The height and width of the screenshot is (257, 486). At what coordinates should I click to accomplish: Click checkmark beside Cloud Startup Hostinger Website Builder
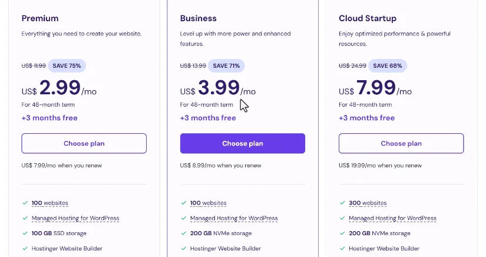(342, 249)
